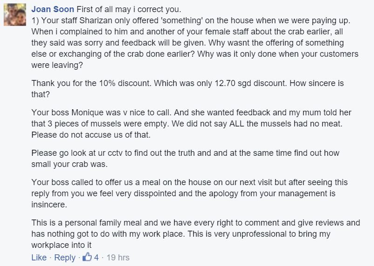Like Joan Soon's comment

(x=39, y=258)
